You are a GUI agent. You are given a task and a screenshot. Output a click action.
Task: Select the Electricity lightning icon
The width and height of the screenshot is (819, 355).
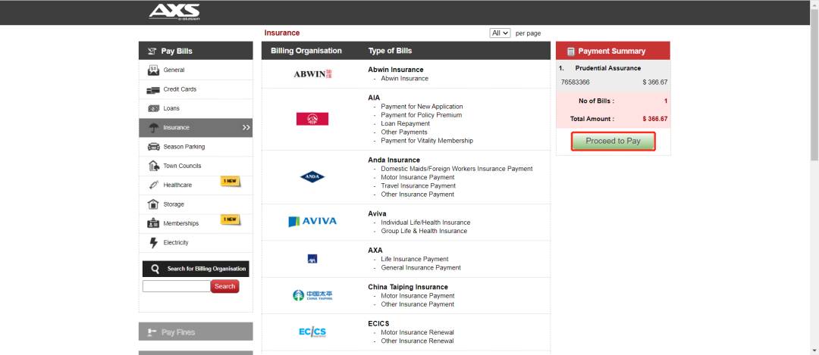pos(153,243)
